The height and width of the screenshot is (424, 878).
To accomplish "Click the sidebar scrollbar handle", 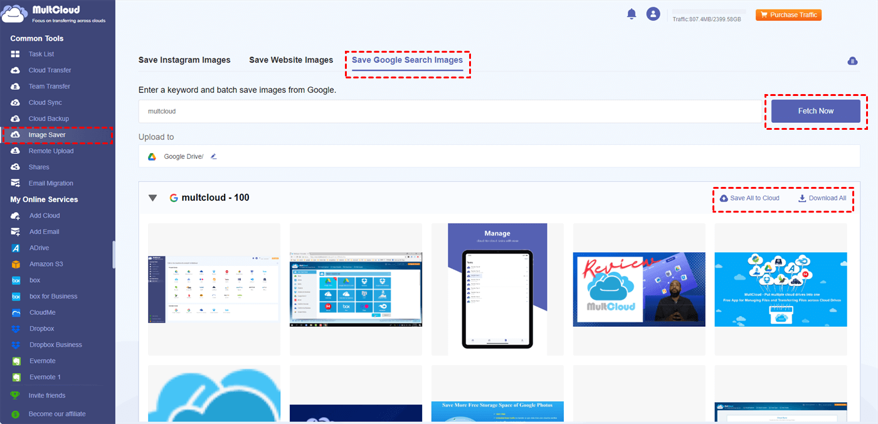I will [x=114, y=255].
